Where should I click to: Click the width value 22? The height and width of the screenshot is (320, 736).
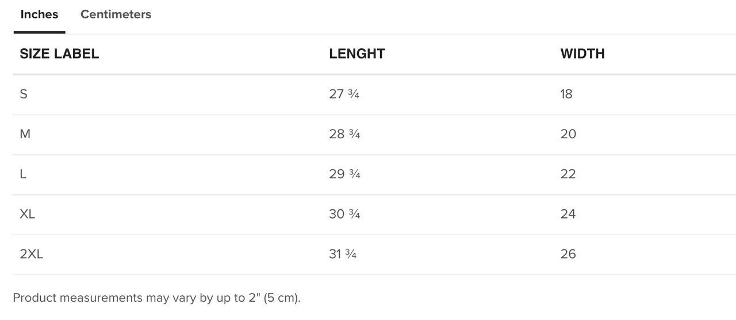(568, 174)
